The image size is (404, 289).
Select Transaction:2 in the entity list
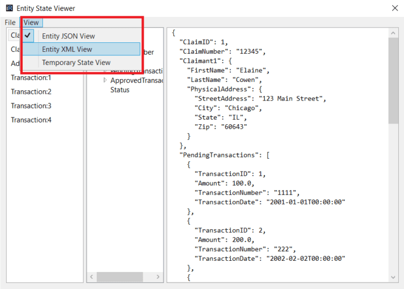(x=31, y=91)
